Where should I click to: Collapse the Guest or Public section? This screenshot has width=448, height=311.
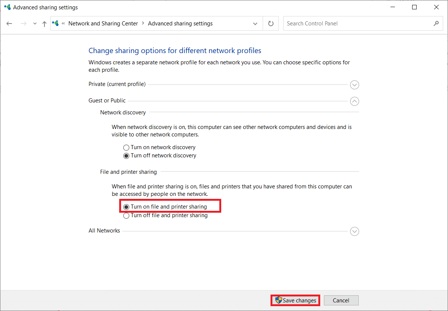[355, 101]
